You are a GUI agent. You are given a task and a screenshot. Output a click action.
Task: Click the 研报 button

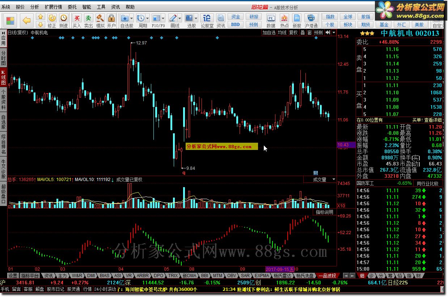pyautogui.click(x=254, y=17)
